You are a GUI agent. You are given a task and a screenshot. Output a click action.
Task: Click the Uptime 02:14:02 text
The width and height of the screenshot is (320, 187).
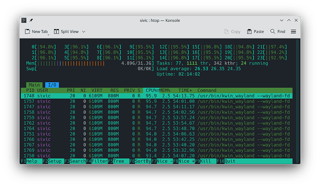click(x=178, y=74)
